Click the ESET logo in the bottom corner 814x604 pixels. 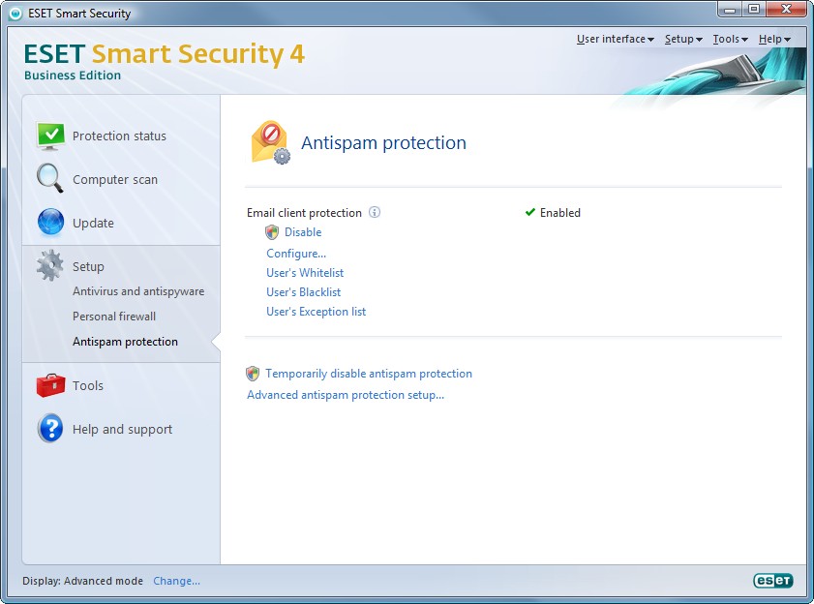(773, 580)
